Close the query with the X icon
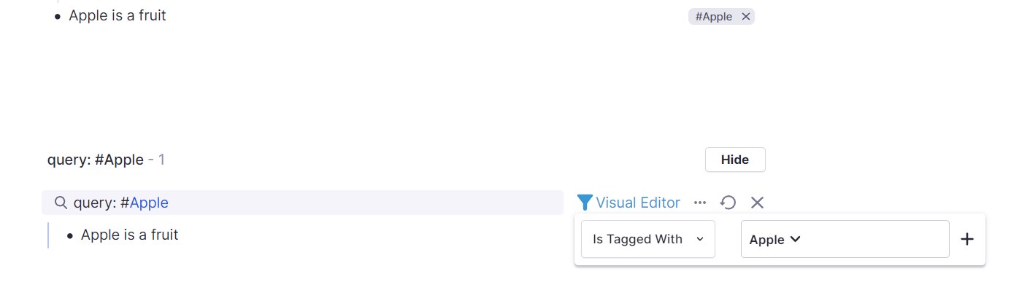This screenshot has width=1011, height=290. [757, 203]
